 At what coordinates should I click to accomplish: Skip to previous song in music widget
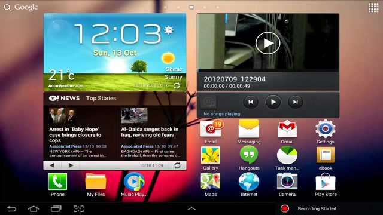pos(251,102)
